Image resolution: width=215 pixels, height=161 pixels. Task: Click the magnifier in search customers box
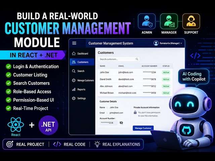click(x=137, y=59)
